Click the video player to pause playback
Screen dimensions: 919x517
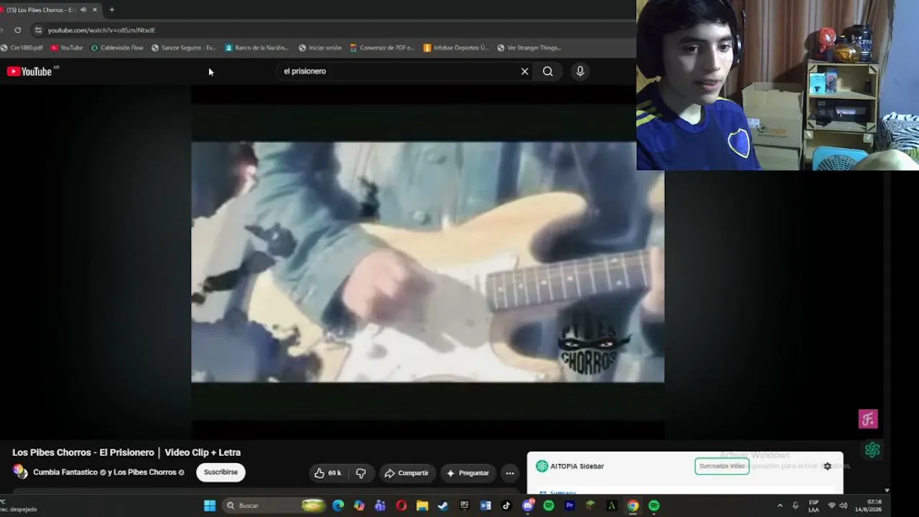(x=427, y=262)
